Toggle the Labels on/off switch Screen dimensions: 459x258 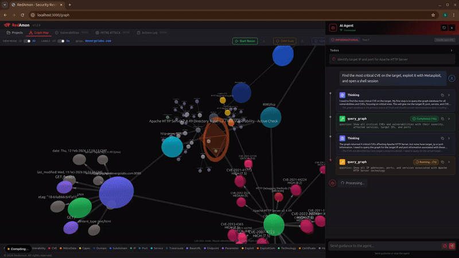61,41
